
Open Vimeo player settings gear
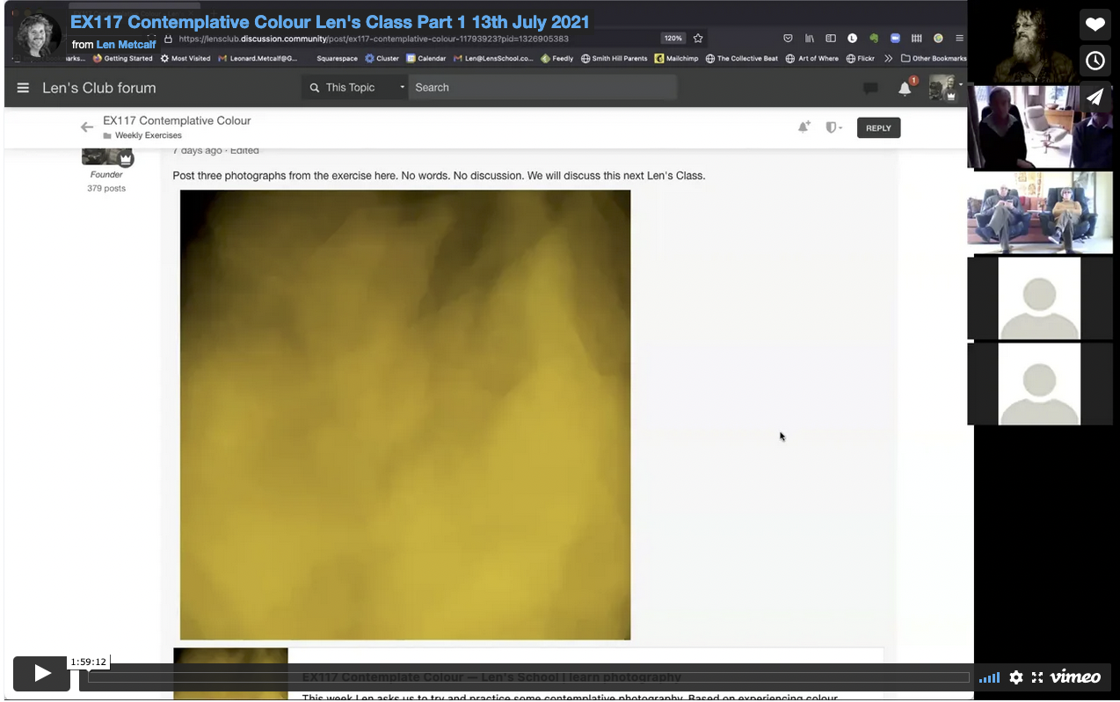tap(1016, 677)
